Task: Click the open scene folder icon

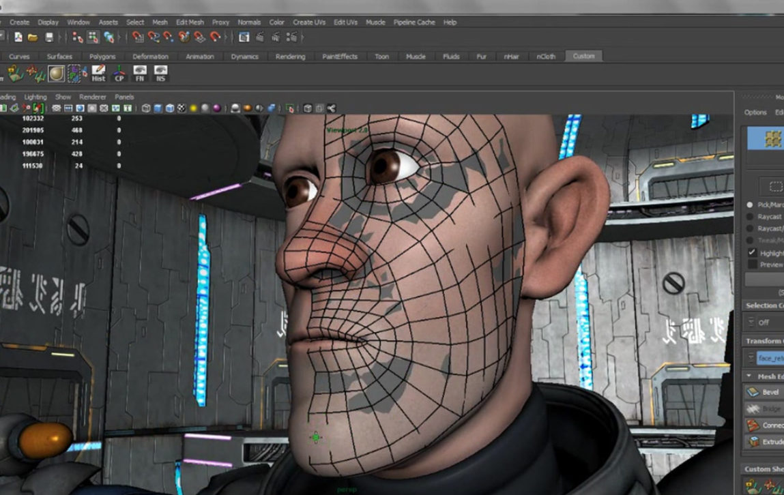Action: 33,37
